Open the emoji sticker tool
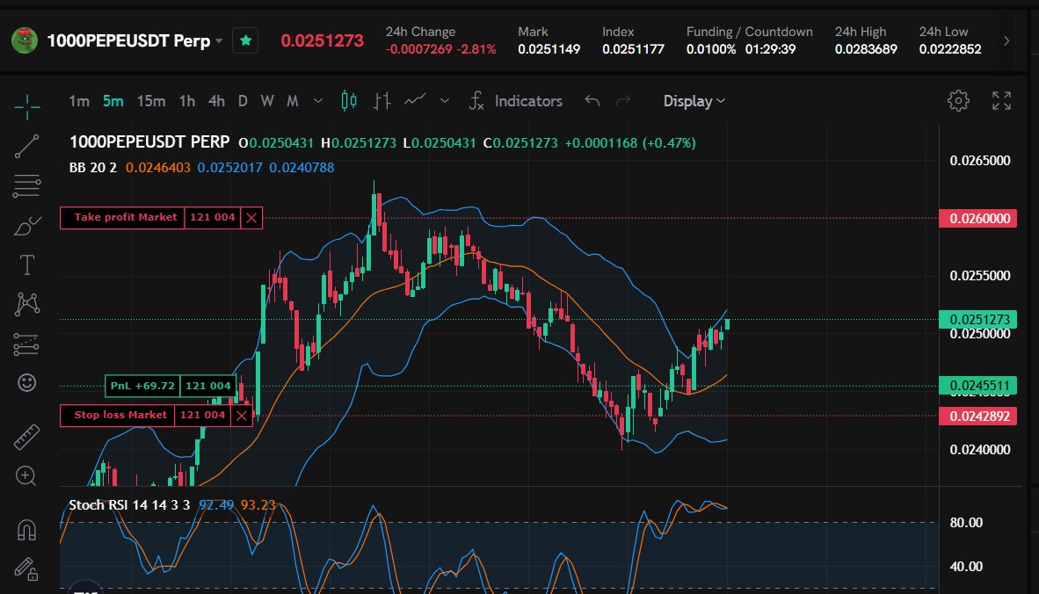Viewport: 1039px width, 594px height. 25,382
